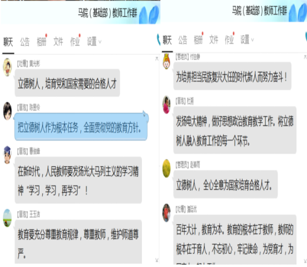
Task: Click 王玉洁's landscape avatar
Action: tap(7, 218)
